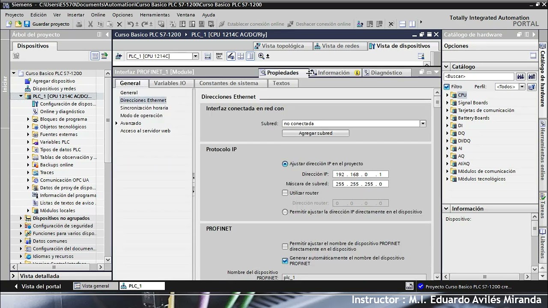Click the Delete X icon in toolbar
This screenshot has width=548, height=308.
point(119,24)
